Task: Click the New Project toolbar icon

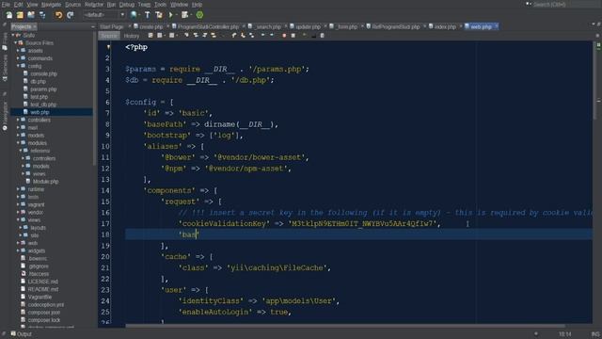Action: click(x=20, y=15)
